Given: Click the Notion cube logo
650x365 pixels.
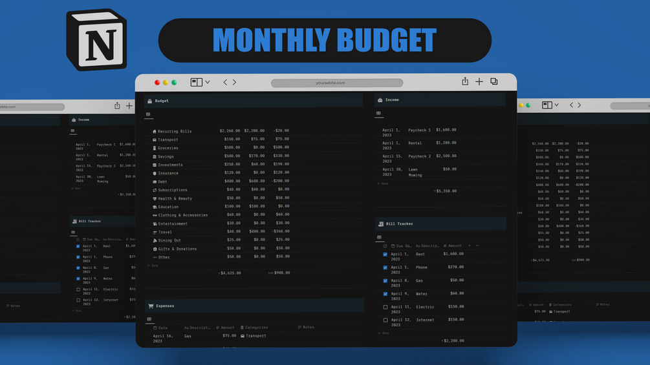Looking at the screenshot, I should pos(96,39).
